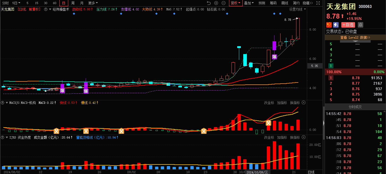Enter fullscreen with the expand icon
386x174 pixels.
click(318, 3)
